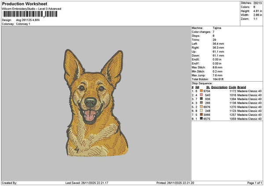Click the embroidered dog design preview
264x186 pixels.
click(96, 103)
